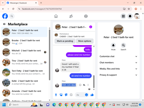The width and height of the screenshot is (144, 108).
Task: Open the Friends icon in top bar
Action: click(x=71, y=16)
